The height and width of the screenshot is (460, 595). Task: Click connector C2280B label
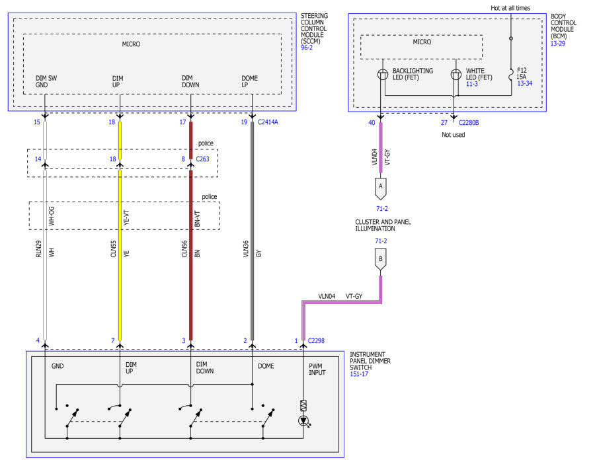[469, 123]
